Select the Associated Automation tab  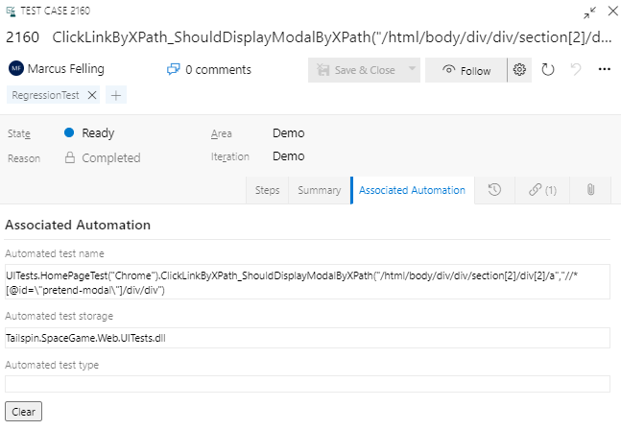[x=412, y=190]
